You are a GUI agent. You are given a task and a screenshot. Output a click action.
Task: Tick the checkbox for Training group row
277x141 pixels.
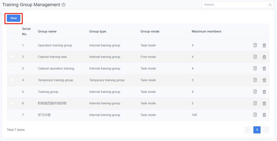pyautogui.click(x=12, y=91)
